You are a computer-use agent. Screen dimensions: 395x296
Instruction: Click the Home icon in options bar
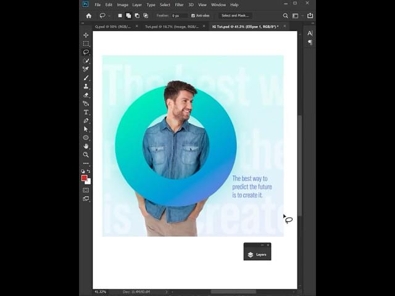point(88,15)
